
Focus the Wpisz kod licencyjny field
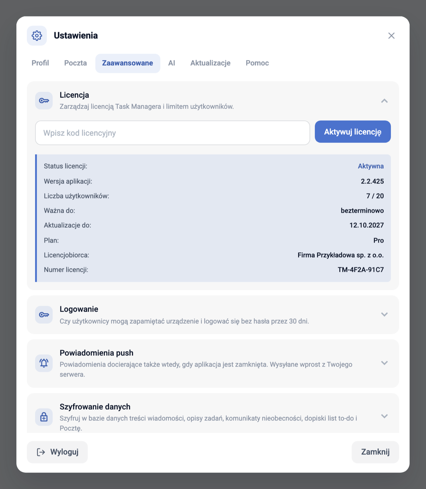click(173, 133)
